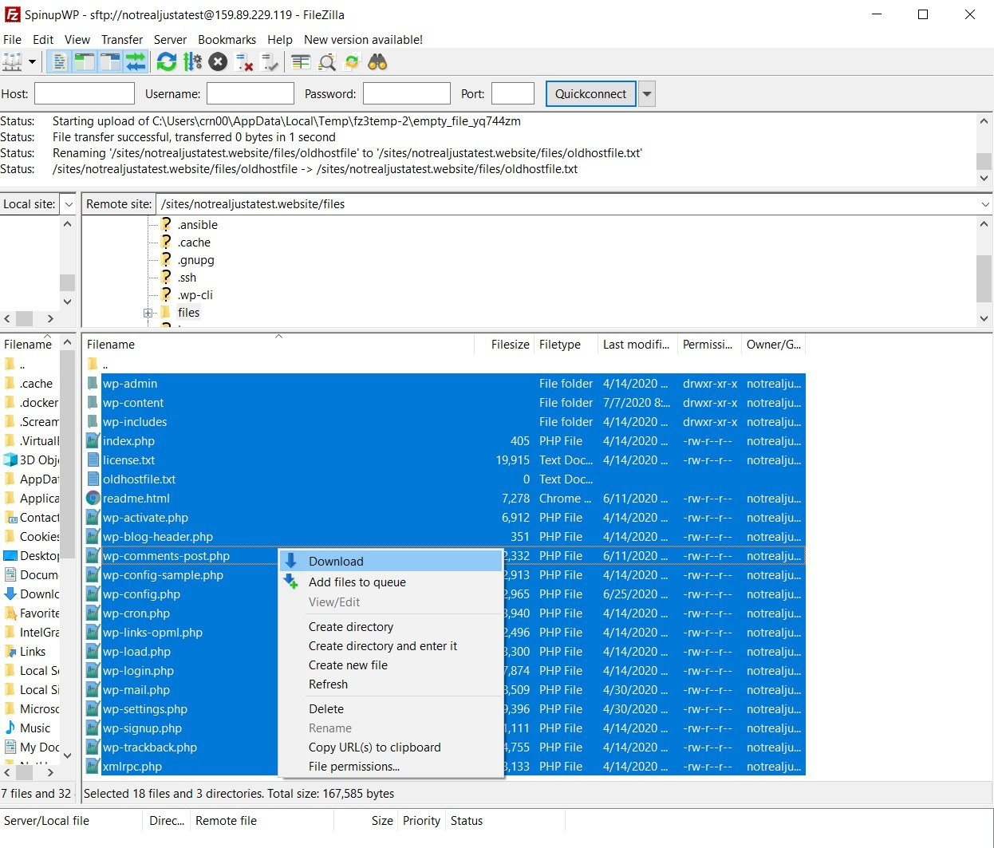Search for files with the binoculars icon

(377, 62)
